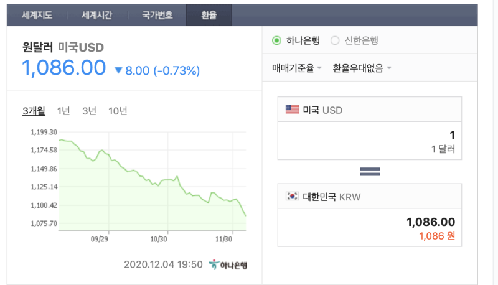This screenshot has height=285, width=498.
Task: Open the 미국 USD currency selector
Action: [370, 110]
